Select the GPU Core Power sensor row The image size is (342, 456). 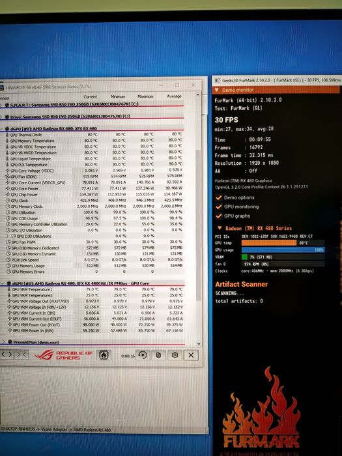[x=94, y=188]
